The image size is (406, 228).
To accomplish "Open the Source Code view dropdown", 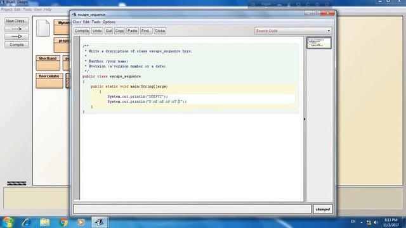I will click(293, 31).
